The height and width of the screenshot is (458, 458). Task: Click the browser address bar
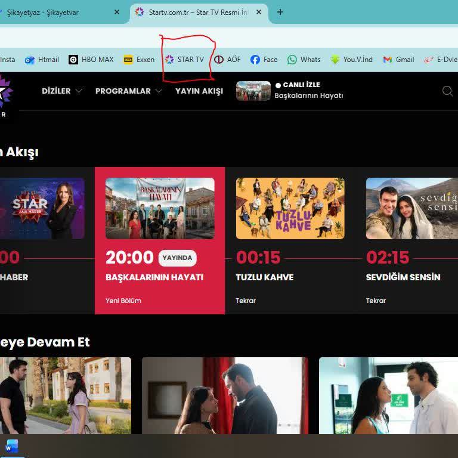[x=229, y=38]
